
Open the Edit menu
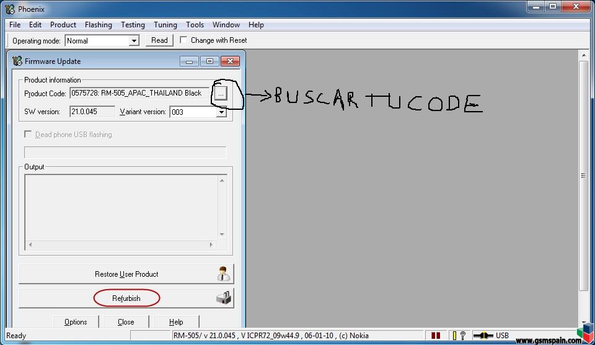[x=35, y=25]
